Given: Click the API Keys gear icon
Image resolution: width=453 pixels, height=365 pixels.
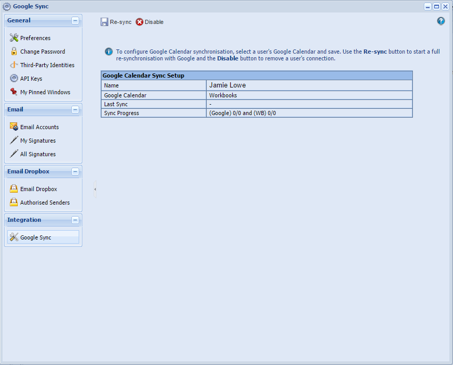Looking at the screenshot, I should pyautogui.click(x=14, y=78).
